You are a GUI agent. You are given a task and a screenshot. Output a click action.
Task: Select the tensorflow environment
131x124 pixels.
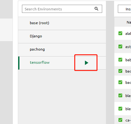(62, 63)
